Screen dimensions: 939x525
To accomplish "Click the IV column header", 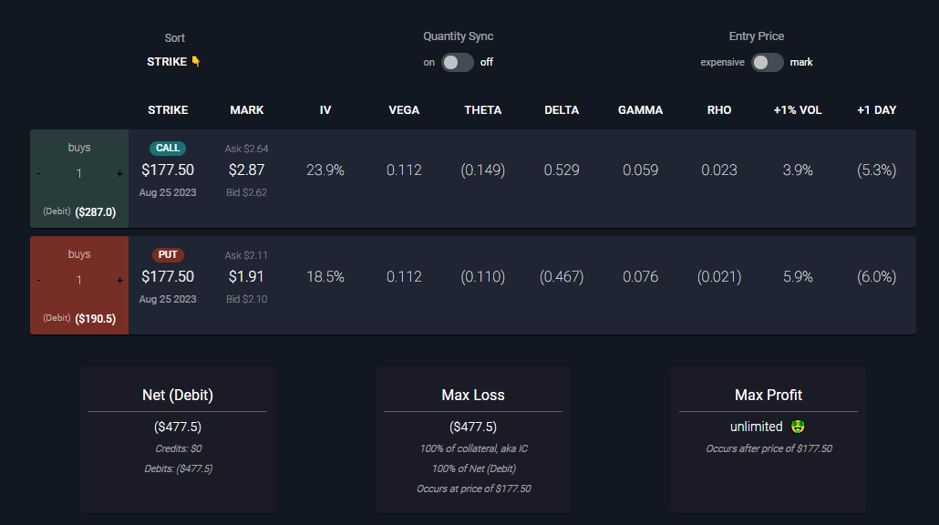I will (325, 110).
